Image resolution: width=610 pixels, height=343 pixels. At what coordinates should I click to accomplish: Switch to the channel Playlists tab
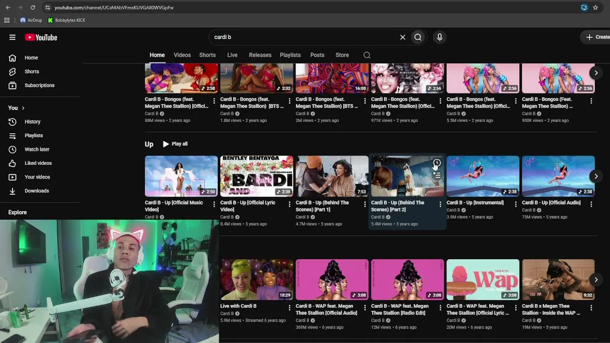tap(290, 55)
